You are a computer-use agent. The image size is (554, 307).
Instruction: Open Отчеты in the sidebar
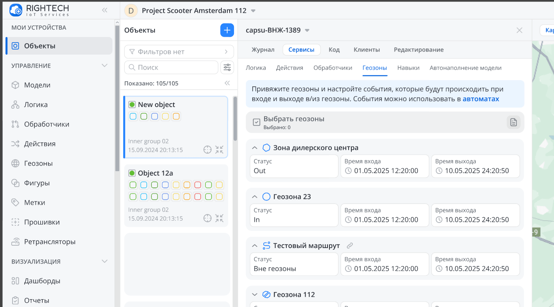click(x=37, y=300)
